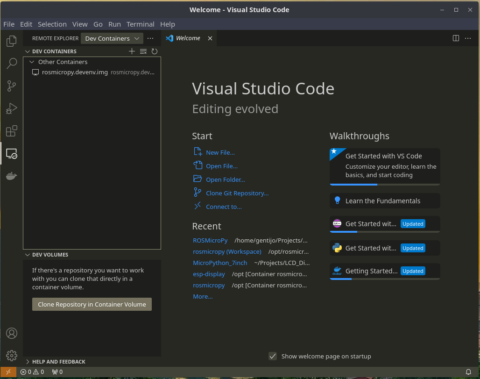Open the Search view icon
480x379 pixels.
(x=11, y=64)
